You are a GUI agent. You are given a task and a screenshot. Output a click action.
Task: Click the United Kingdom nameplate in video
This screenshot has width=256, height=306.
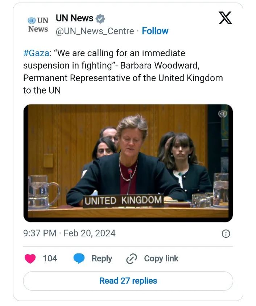click(123, 200)
